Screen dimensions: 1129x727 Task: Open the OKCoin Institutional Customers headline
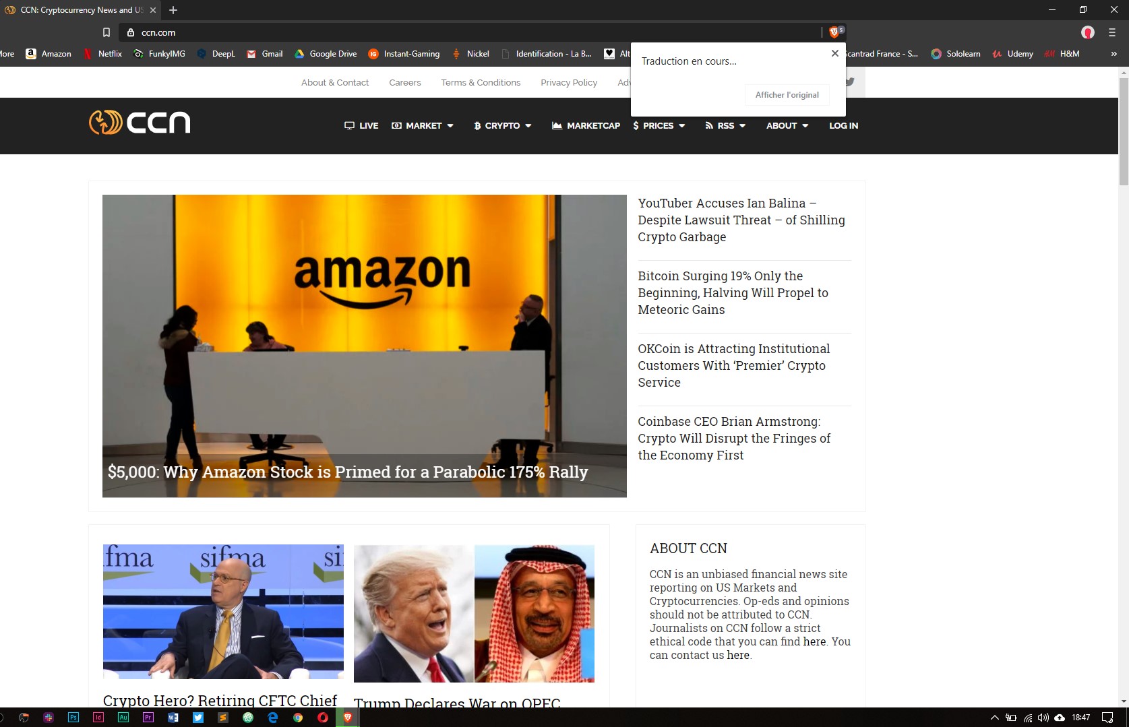point(734,366)
